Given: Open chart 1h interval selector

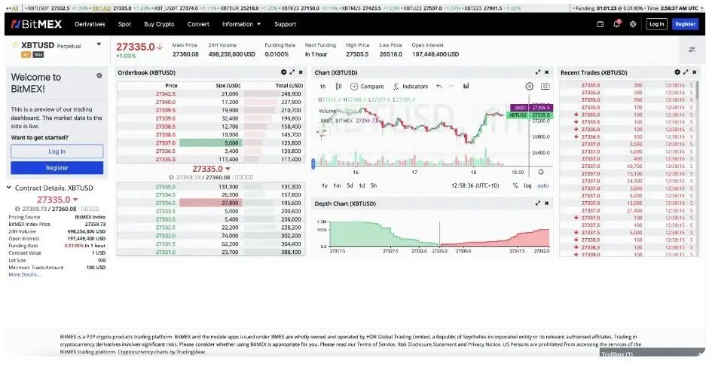Looking at the screenshot, I should (322, 87).
